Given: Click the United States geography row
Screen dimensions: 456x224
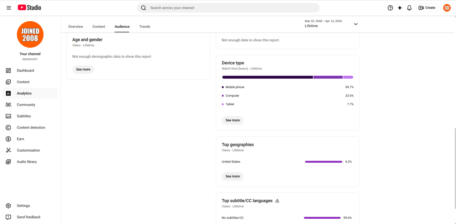Looking at the screenshot, I should click(x=287, y=162).
